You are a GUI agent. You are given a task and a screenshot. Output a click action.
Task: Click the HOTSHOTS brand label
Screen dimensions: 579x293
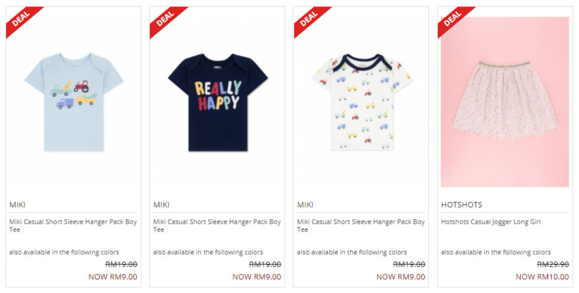[x=462, y=205]
